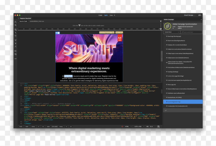The width and height of the screenshot is (216, 146).
Task: Click the File Management arrows icon
Action: [15, 25]
